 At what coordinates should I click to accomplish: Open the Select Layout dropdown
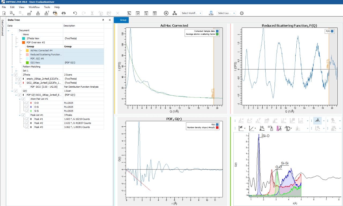[x=226, y=13]
